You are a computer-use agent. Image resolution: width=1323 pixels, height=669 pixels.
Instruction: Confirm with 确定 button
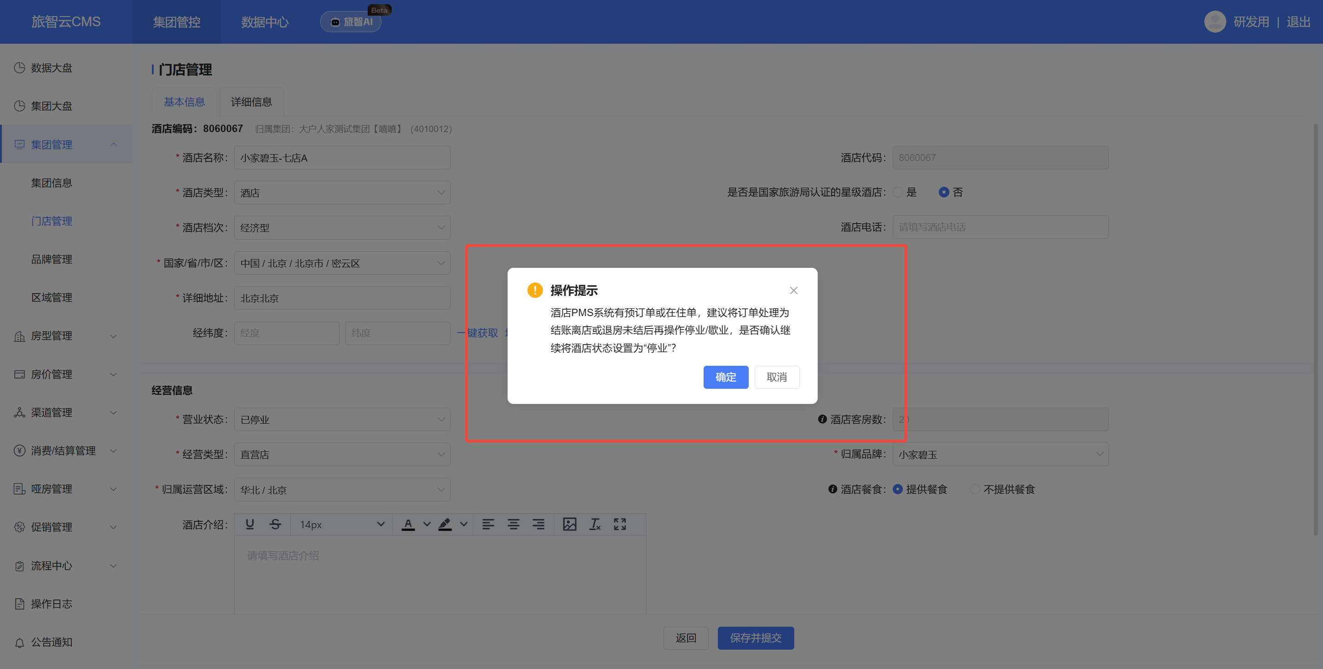coord(726,377)
